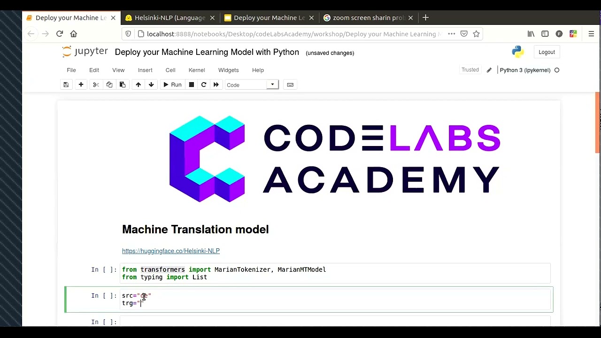Screen dimensions: 601x338
Task: Click into the src/trg code cell
Action: (x=335, y=300)
